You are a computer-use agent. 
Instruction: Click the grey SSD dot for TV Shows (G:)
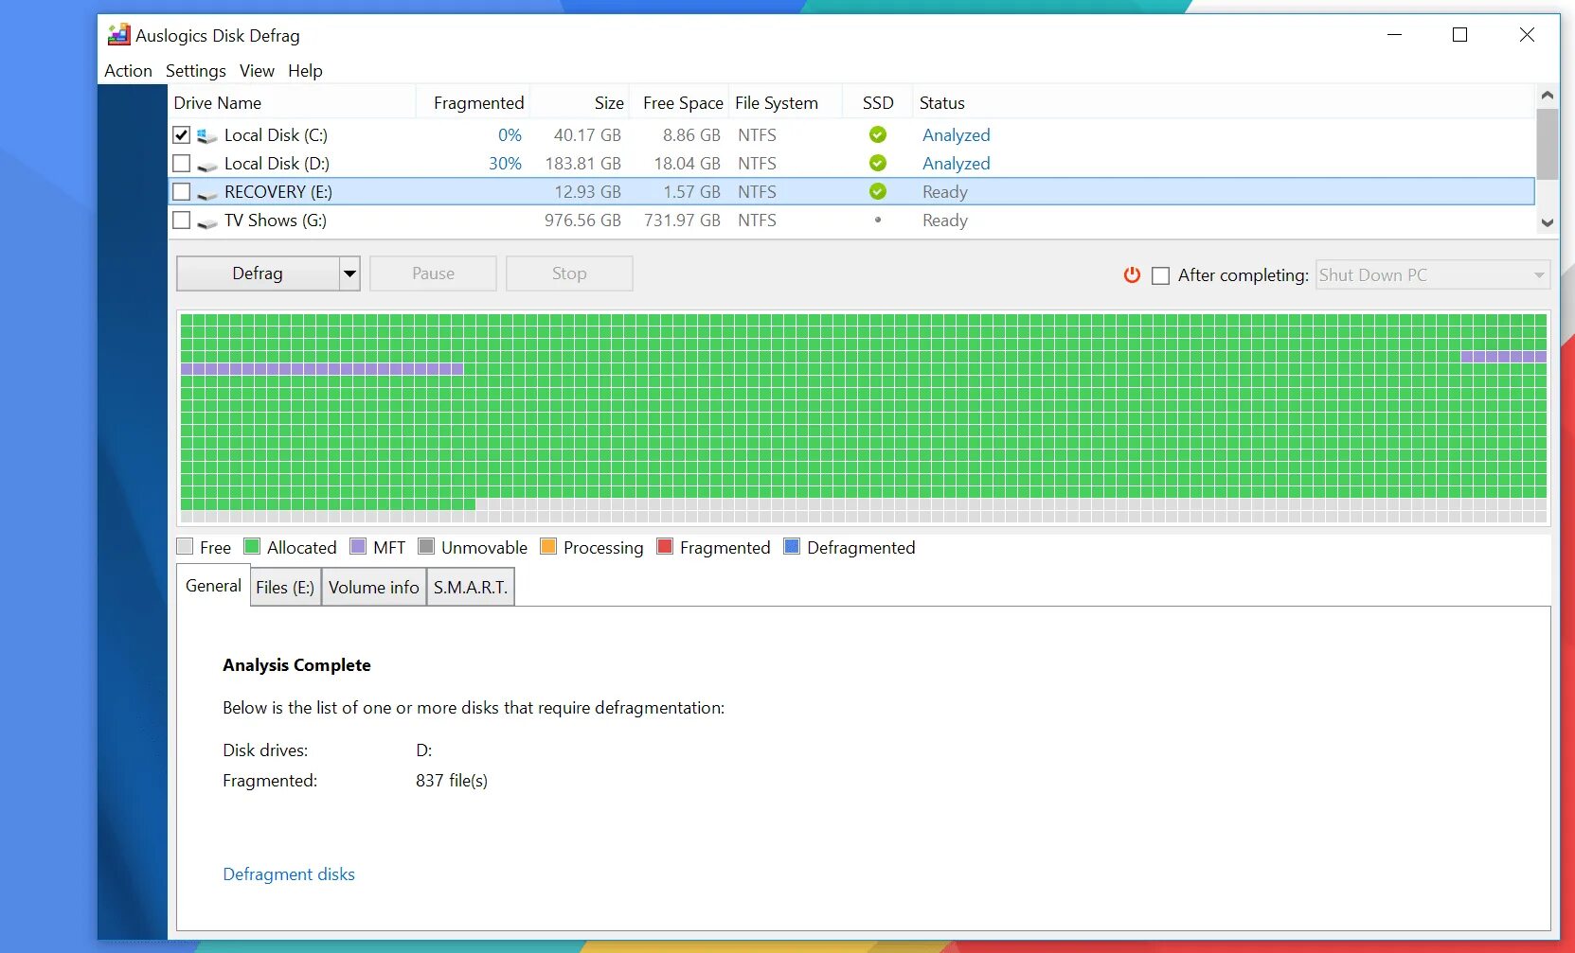(x=878, y=220)
